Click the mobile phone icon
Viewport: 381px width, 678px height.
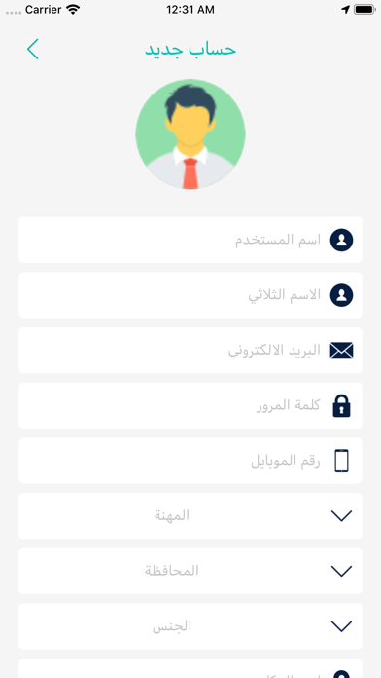point(341,461)
